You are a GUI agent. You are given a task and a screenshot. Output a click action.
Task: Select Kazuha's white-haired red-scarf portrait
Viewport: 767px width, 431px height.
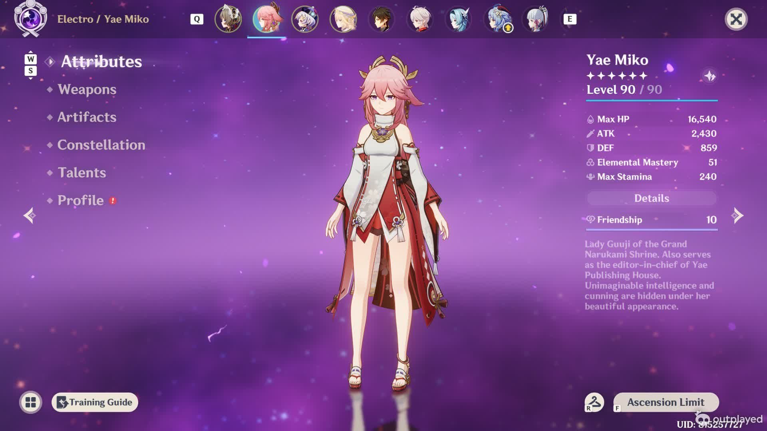coord(420,19)
